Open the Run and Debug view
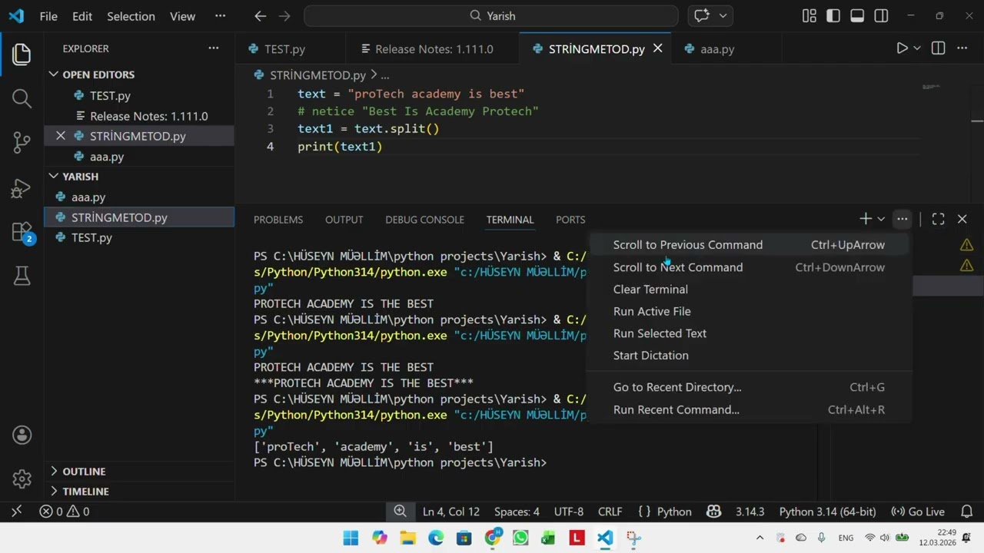The width and height of the screenshot is (984, 553). [22, 187]
